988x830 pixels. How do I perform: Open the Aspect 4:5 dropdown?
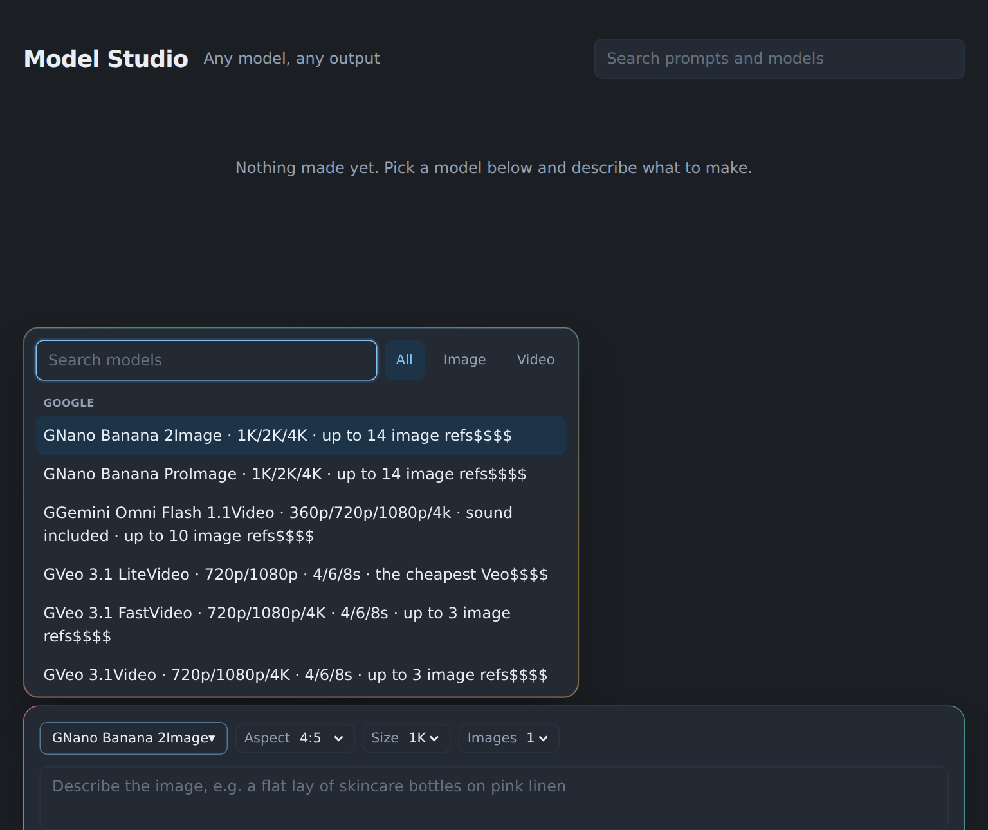(x=295, y=738)
